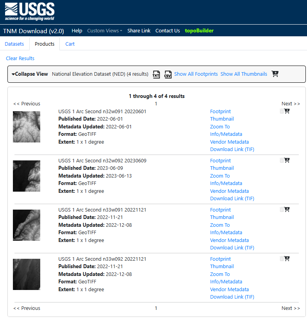
Task: Show Thumbnail for n33w092
Action: coord(222,266)
